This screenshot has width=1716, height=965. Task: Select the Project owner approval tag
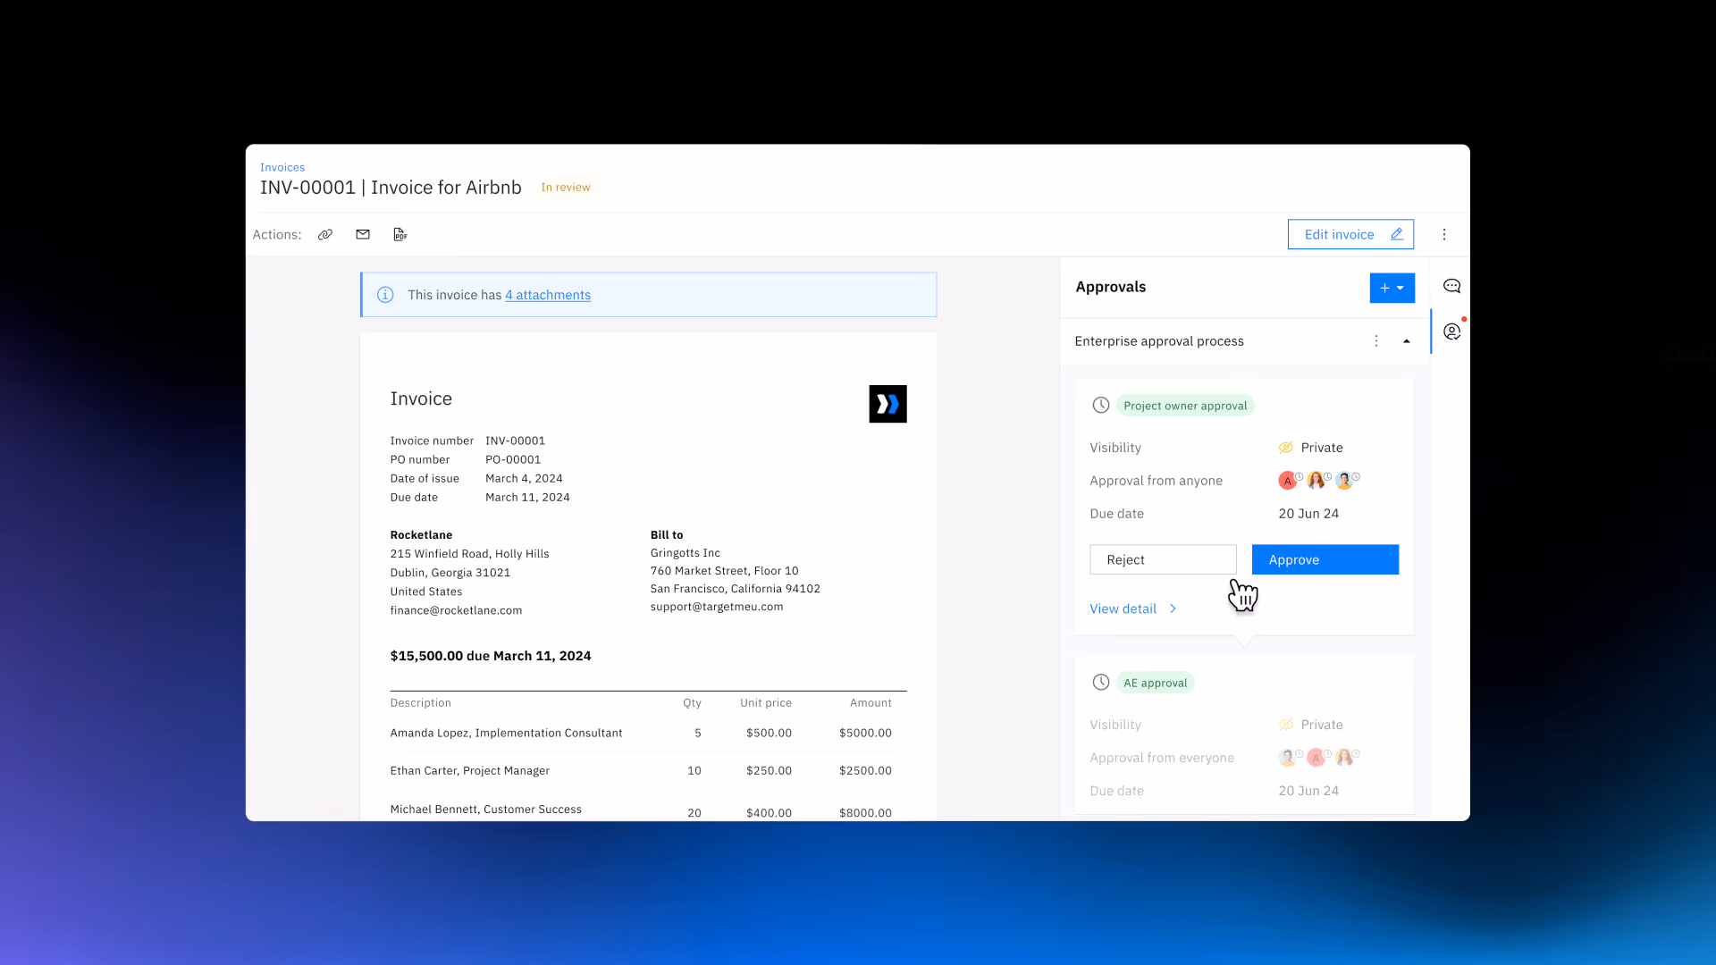click(1185, 406)
